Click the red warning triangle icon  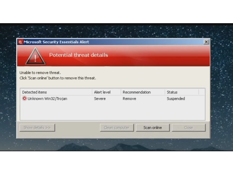(35, 56)
